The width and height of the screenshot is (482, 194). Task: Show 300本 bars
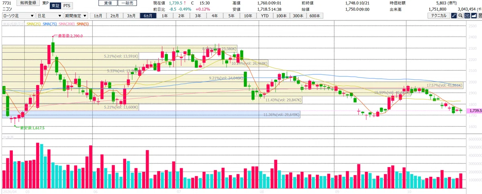pyautogui.click(x=298, y=16)
